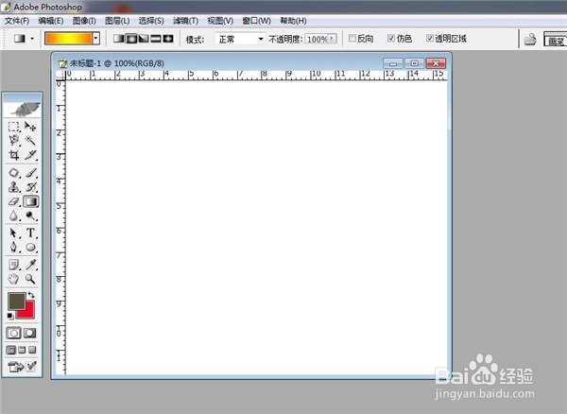Select the Hand tool
The width and height of the screenshot is (567, 414).
14,279
